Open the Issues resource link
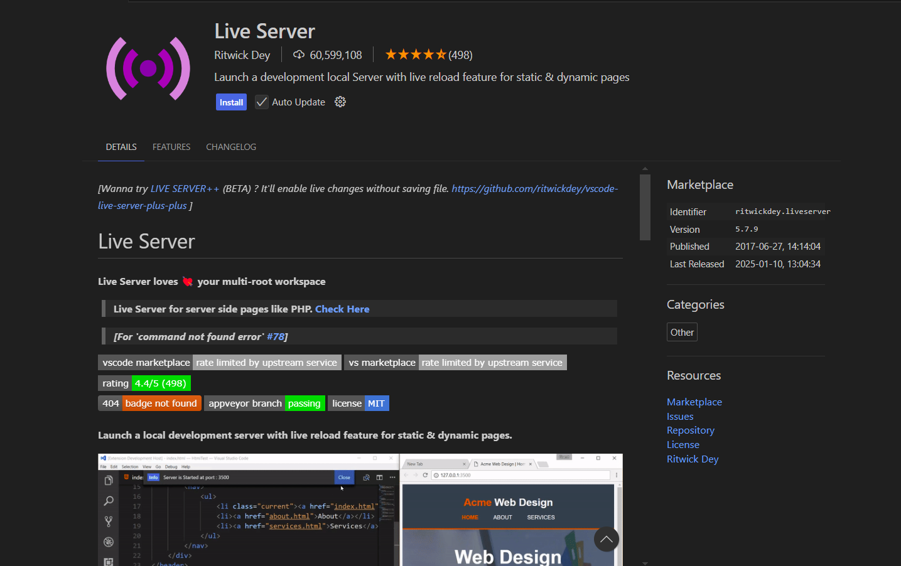 [680, 416]
